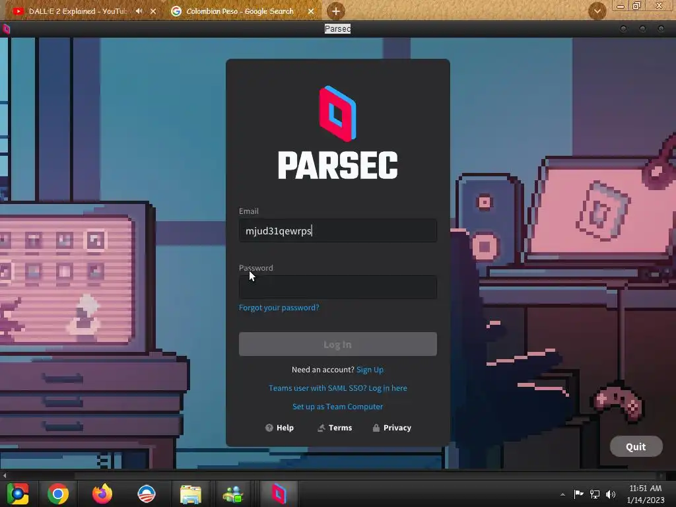Close the DALL·E 2 Explained tab

pyautogui.click(x=153, y=11)
